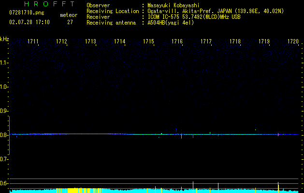Click the 1714 time axis label

pyautogui.click(x=120, y=41)
